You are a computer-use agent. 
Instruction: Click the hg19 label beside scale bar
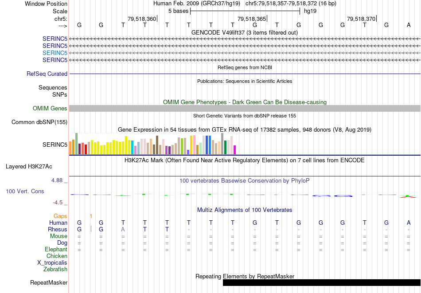(310, 11)
